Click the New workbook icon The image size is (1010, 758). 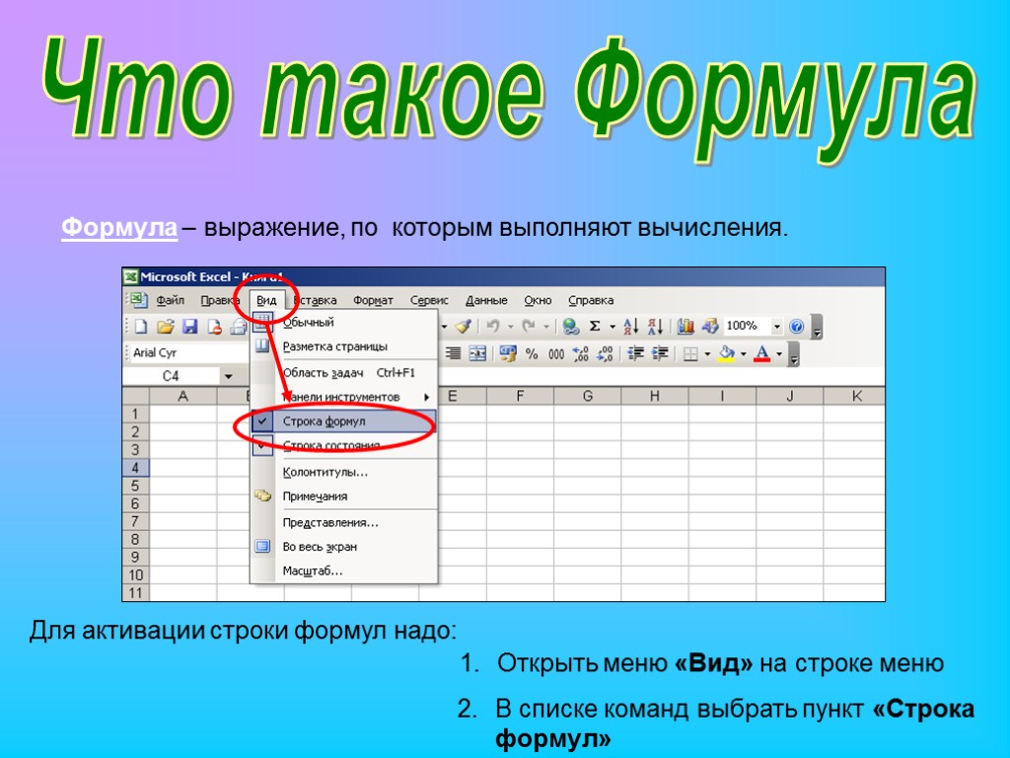140,327
